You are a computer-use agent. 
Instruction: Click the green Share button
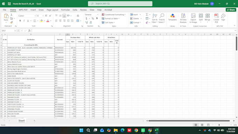pos(231,10)
